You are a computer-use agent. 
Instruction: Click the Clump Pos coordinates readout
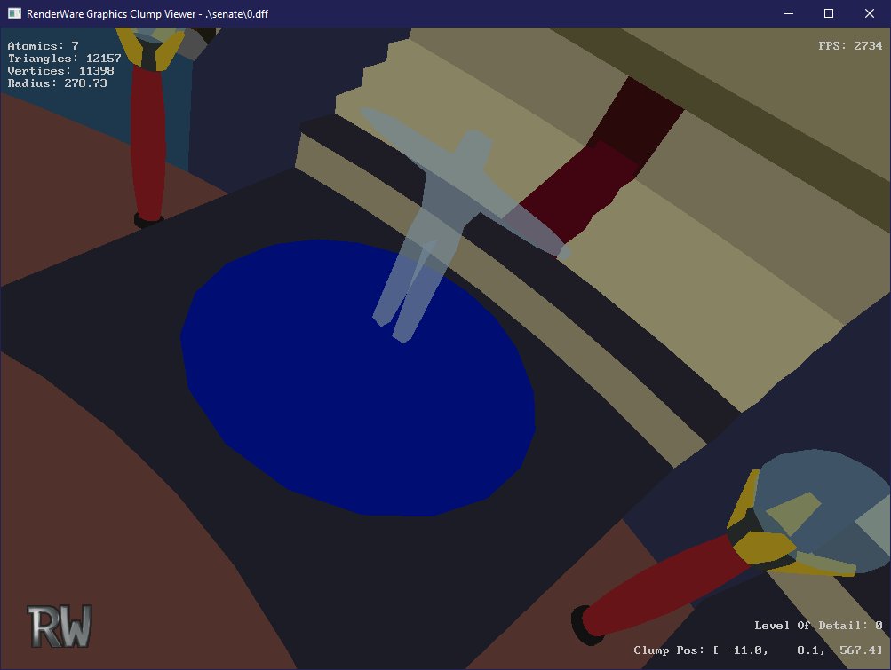tap(758, 650)
